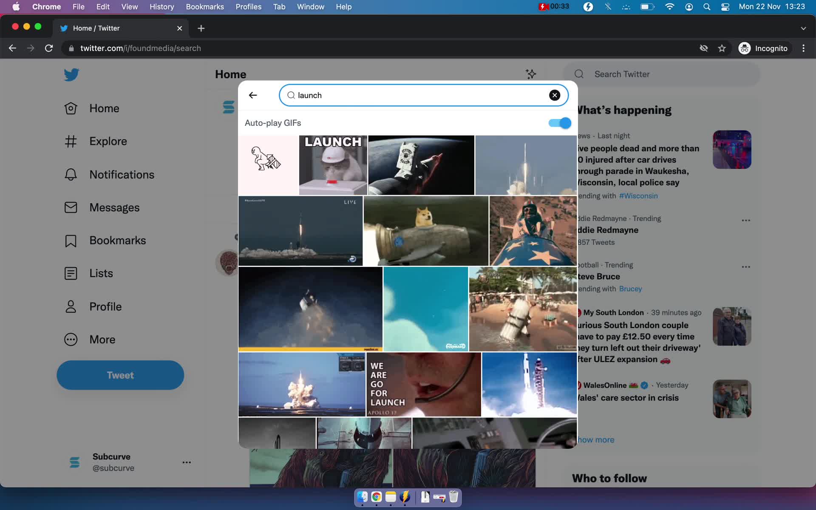Open the Edit menu
This screenshot has width=816, height=510.
[x=103, y=7]
